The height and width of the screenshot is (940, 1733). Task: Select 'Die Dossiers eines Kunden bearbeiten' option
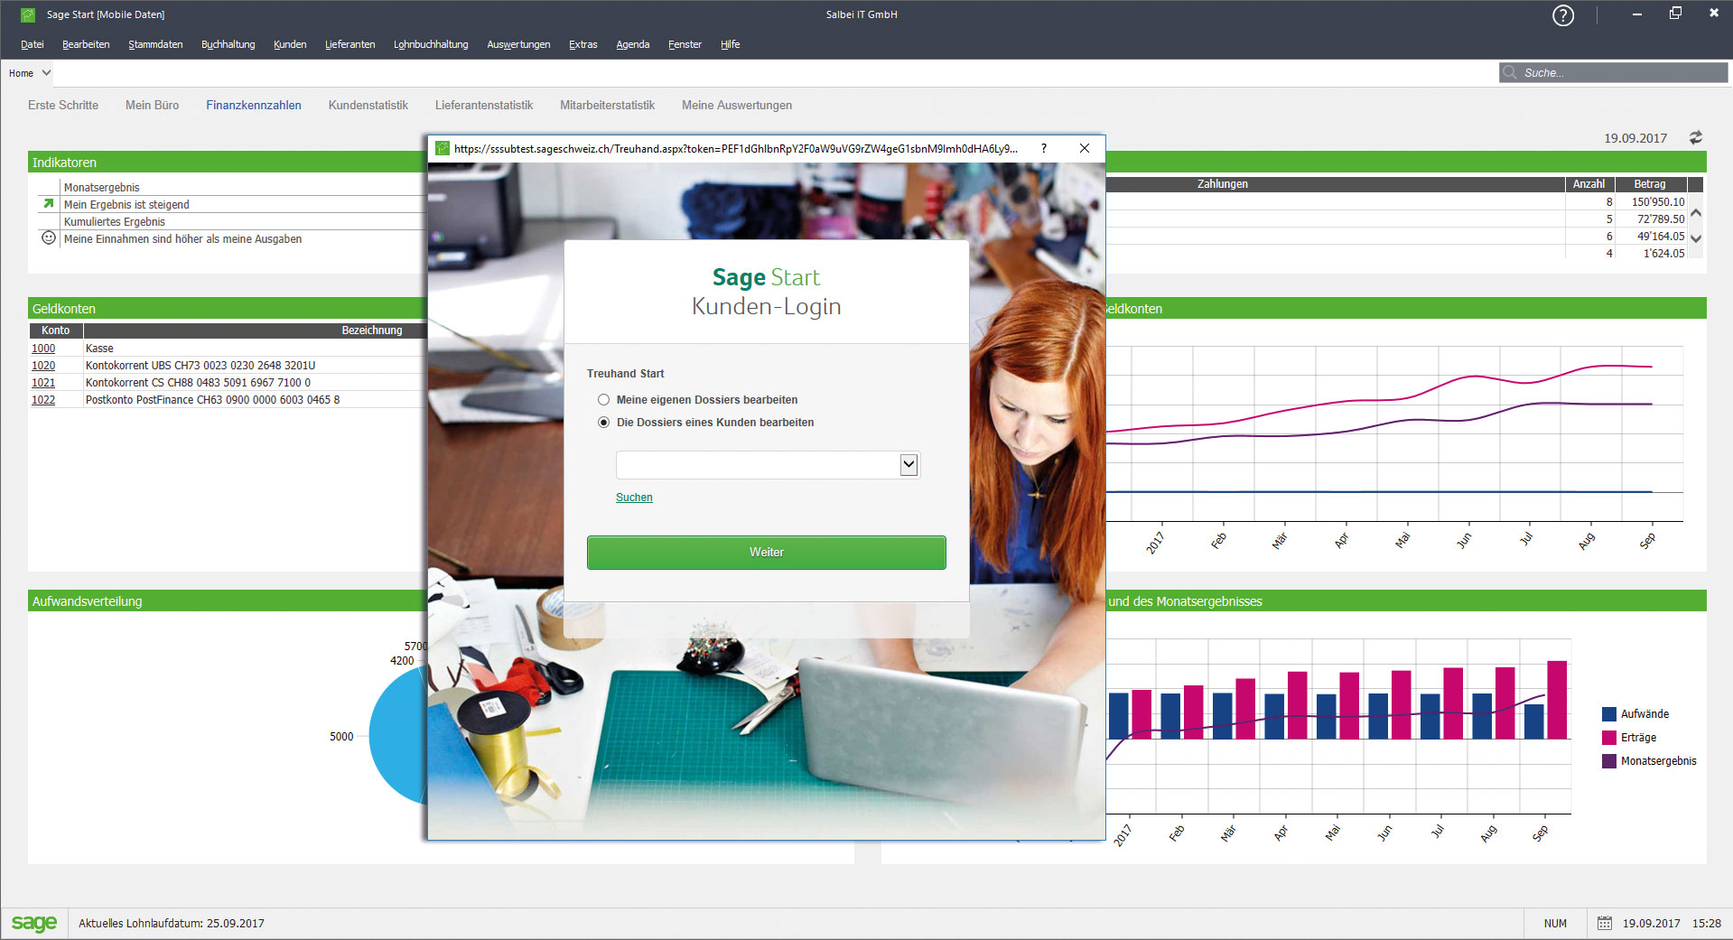click(603, 423)
